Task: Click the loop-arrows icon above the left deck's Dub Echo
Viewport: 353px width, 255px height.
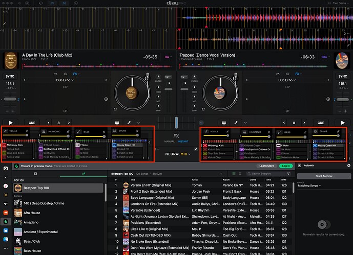Action: tap(65, 74)
